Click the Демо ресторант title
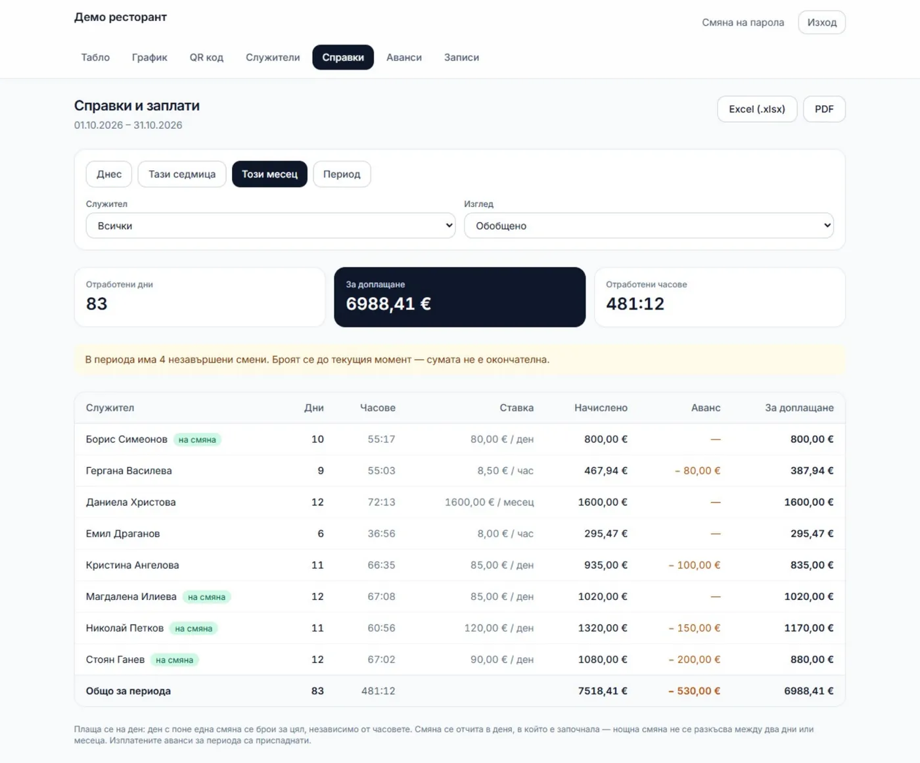 coord(120,17)
